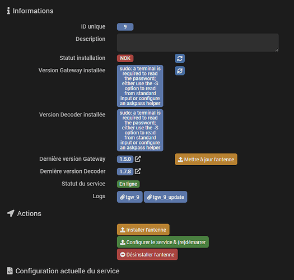The image size is (294, 280).
Task: Open the tgw_9 log
Action: 129,197
